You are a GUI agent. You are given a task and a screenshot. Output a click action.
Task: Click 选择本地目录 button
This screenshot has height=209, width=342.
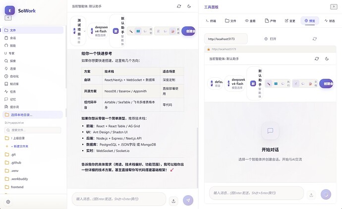(x=33, y=114)
